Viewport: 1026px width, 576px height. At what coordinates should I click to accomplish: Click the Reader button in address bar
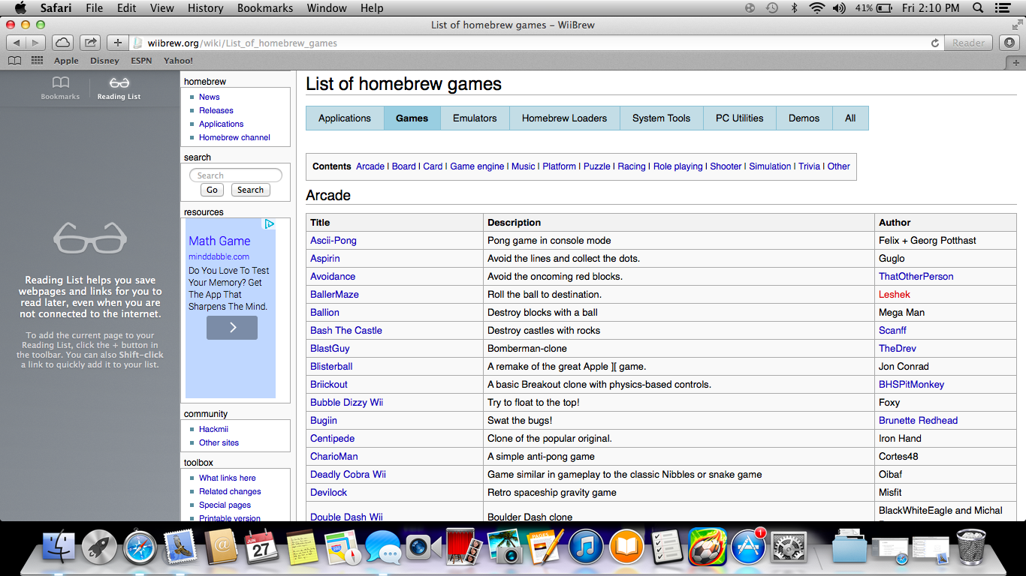968,43
